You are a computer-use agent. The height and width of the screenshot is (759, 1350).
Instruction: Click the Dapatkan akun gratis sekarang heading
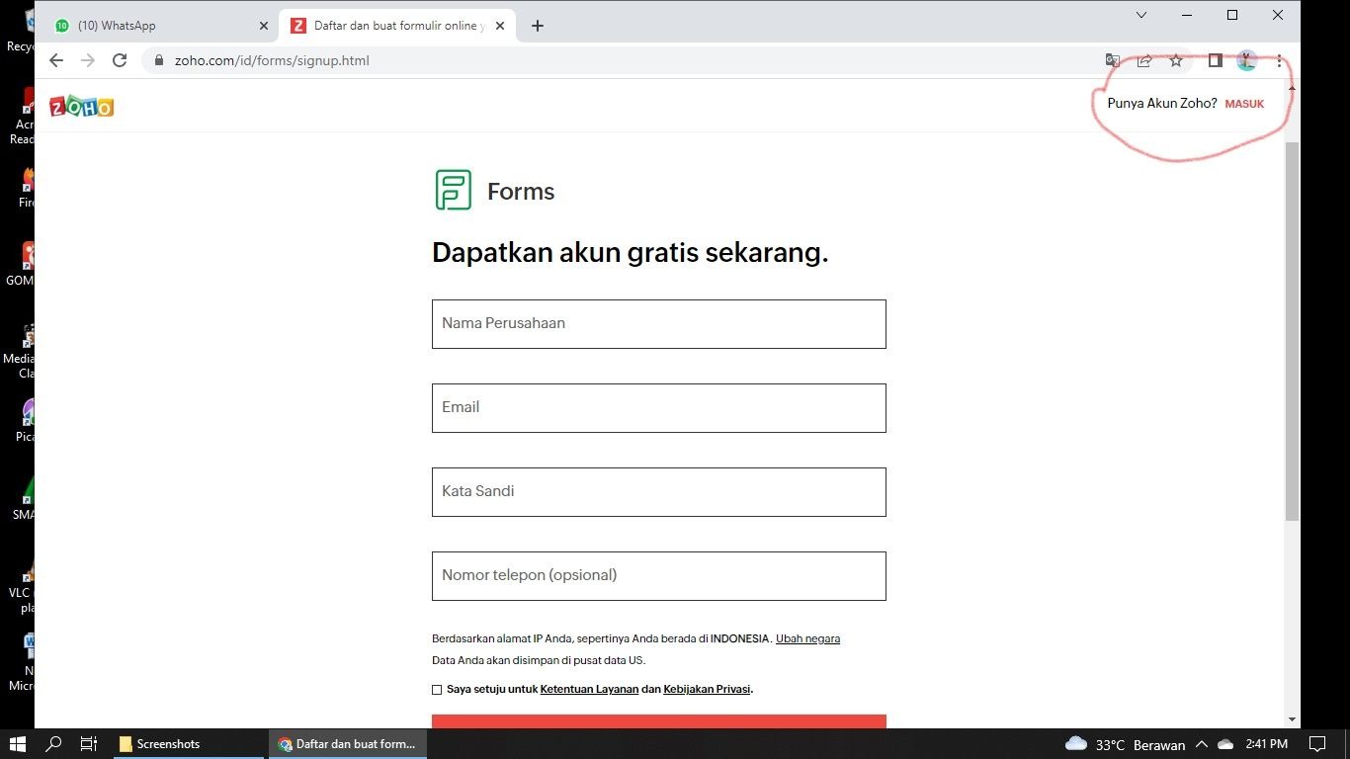[631, 253]
